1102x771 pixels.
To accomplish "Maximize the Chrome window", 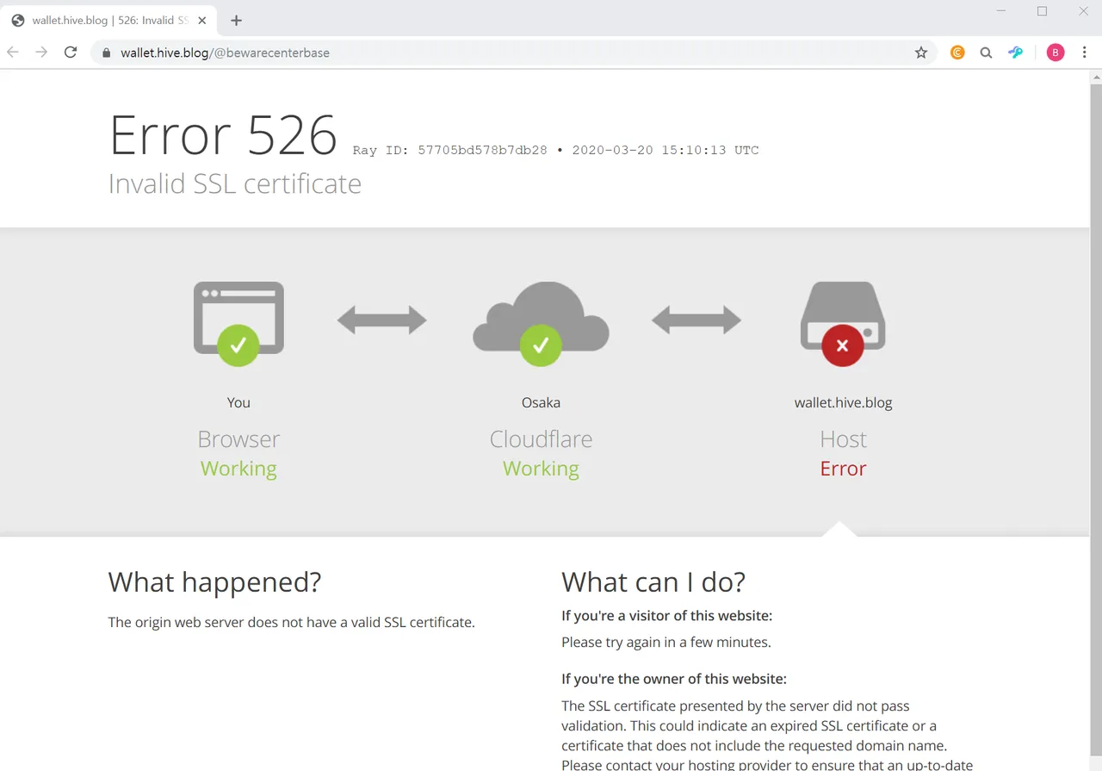I will pyautogui.click(x=1042, y=11).
